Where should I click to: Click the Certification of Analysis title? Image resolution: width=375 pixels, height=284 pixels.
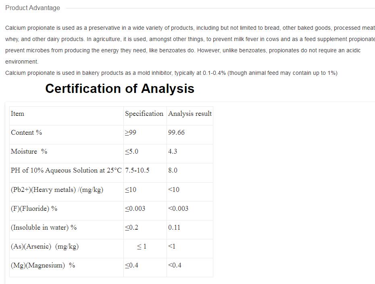pos(120,88)
